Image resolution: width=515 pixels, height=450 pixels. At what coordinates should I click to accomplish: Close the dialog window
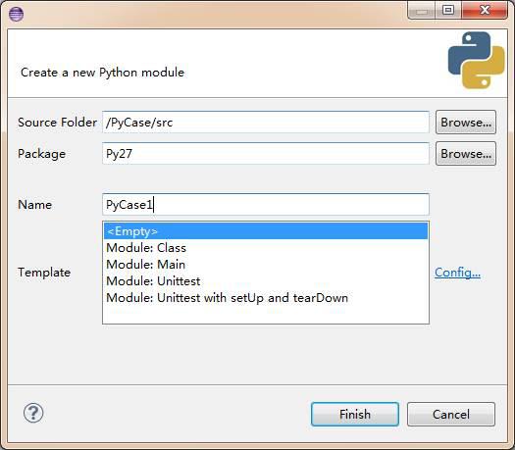coord(485,10)
